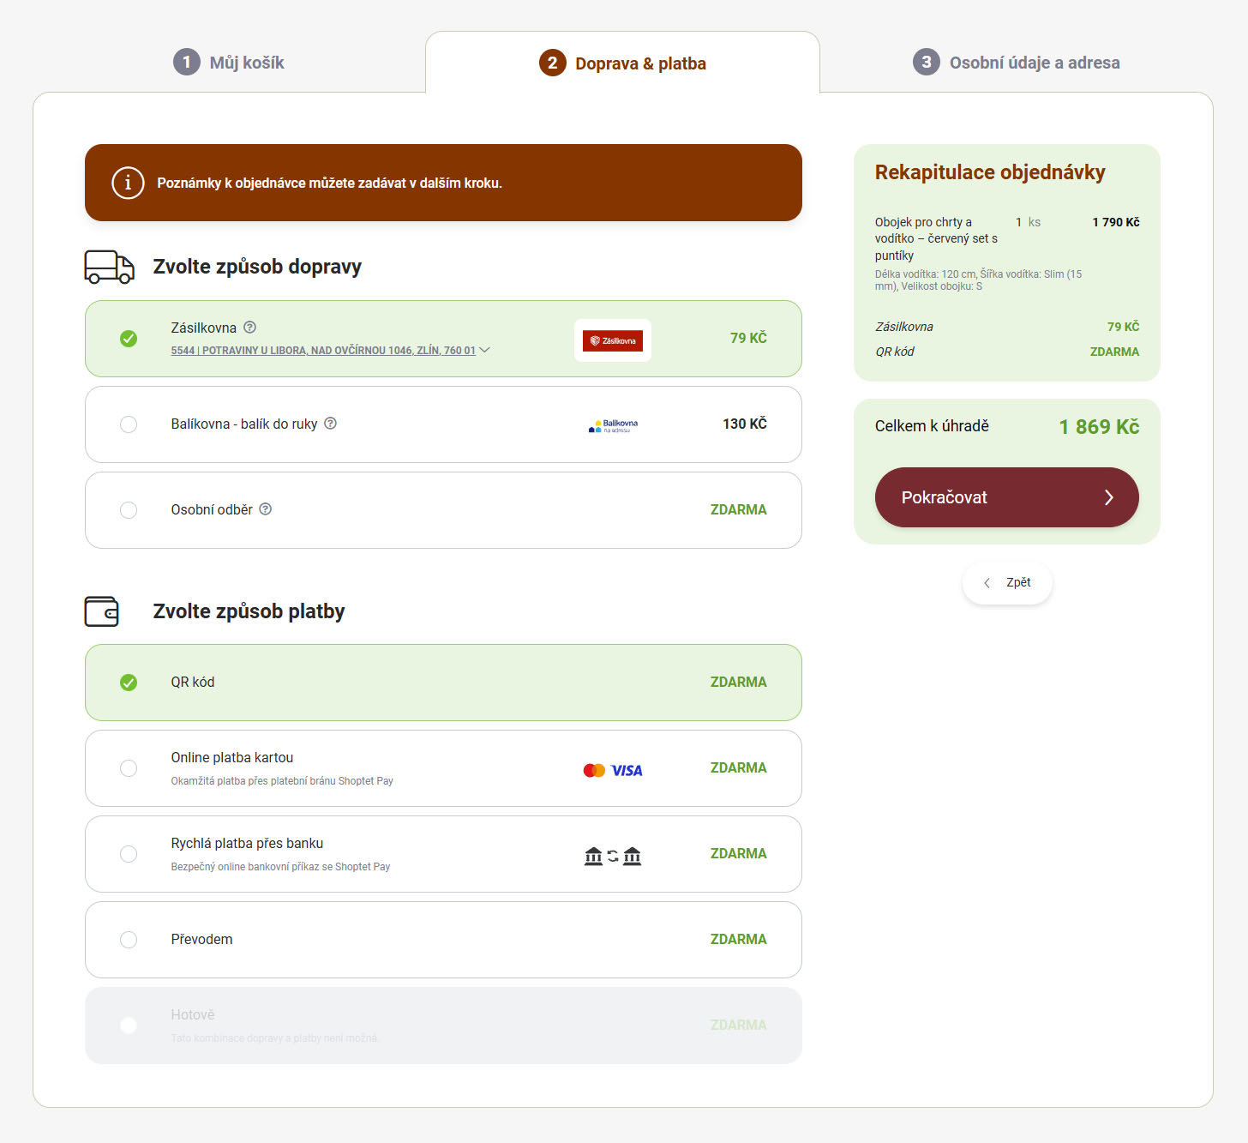Click the info icon in the notes banner
Image resolution: width=1248 pixels, height=1143 pixels.
[128, 183]
